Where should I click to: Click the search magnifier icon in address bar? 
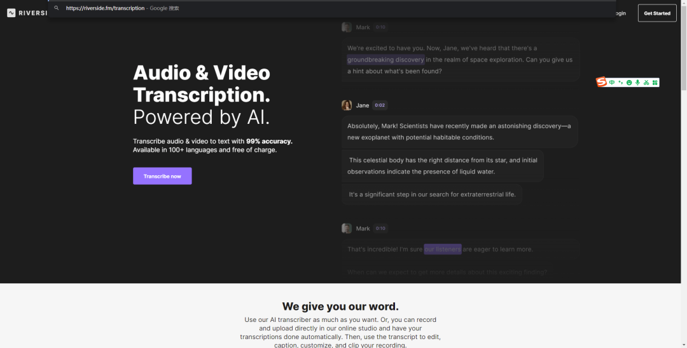[x=57, y=8]
